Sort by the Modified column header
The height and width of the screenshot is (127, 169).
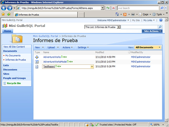[100, 52]
